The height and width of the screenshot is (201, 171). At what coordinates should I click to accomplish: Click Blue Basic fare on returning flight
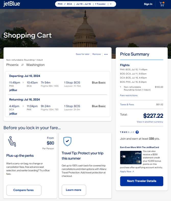(99, 106)
